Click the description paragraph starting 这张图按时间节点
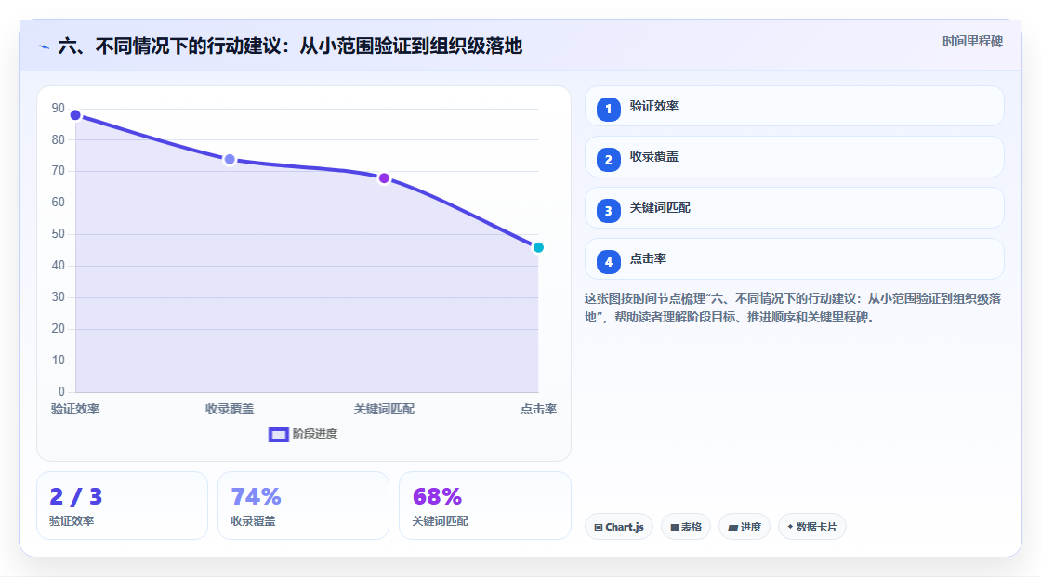This screenshot has width=1041, height=577. point(793,308)
